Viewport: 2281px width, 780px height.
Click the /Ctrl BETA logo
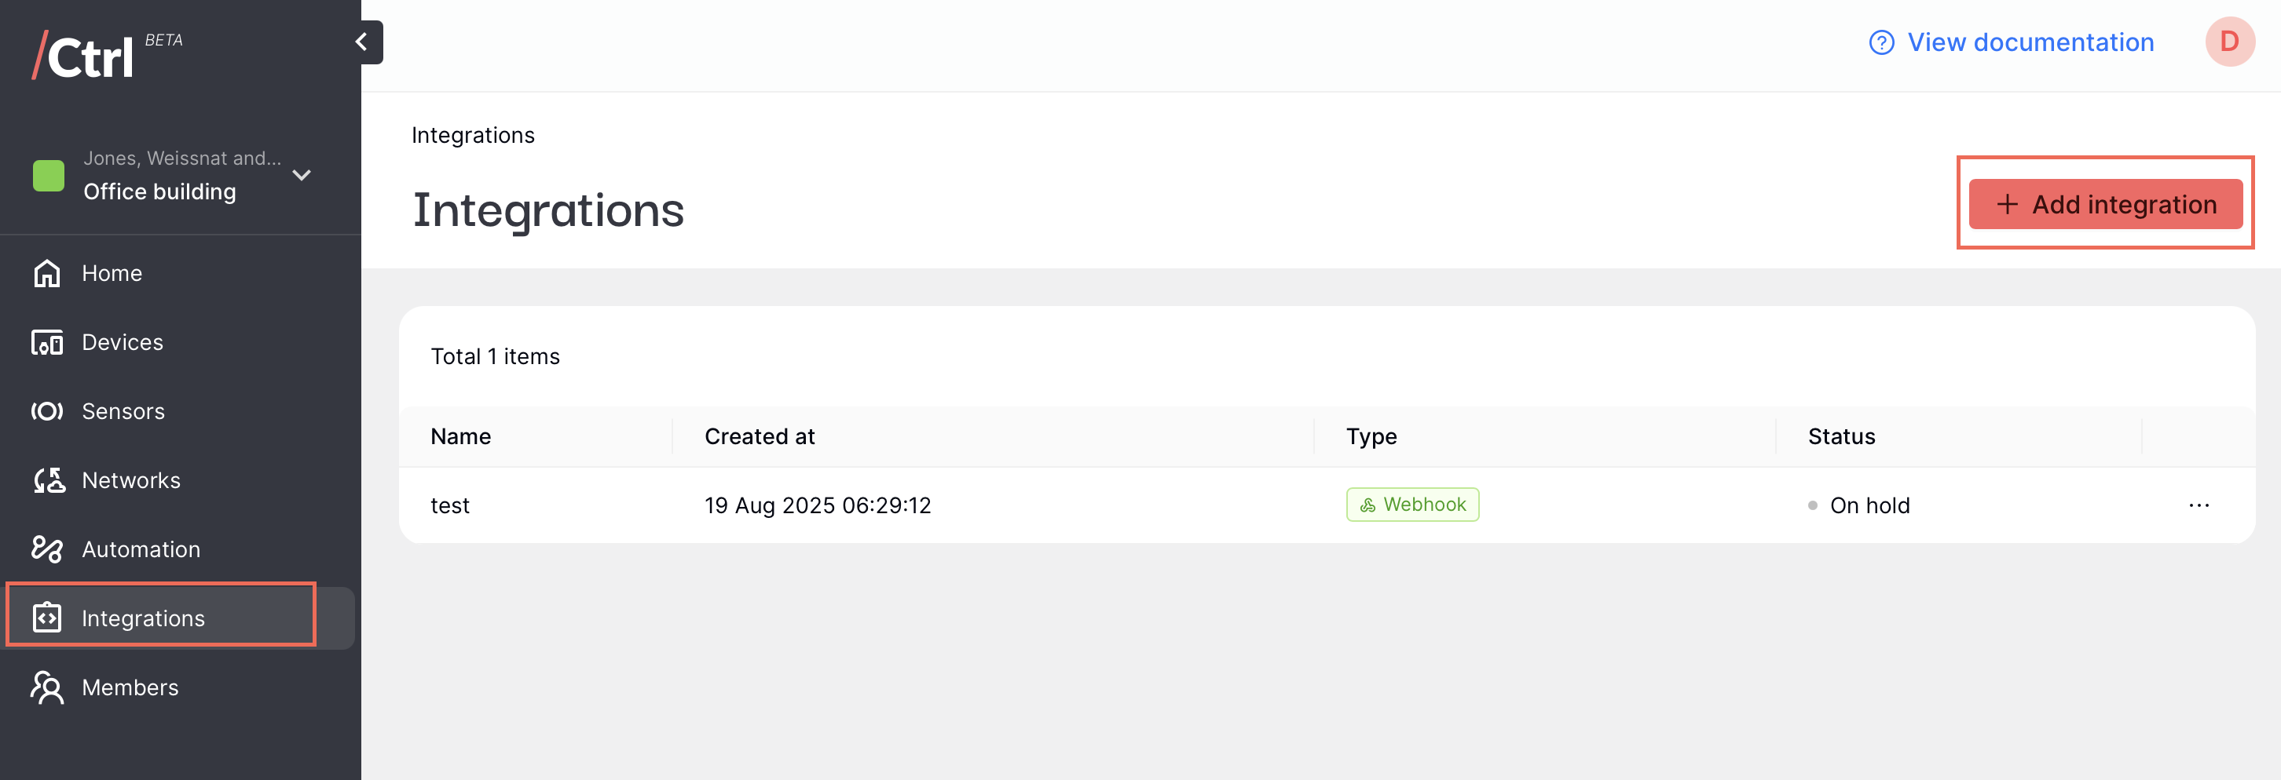coord(107,55)
